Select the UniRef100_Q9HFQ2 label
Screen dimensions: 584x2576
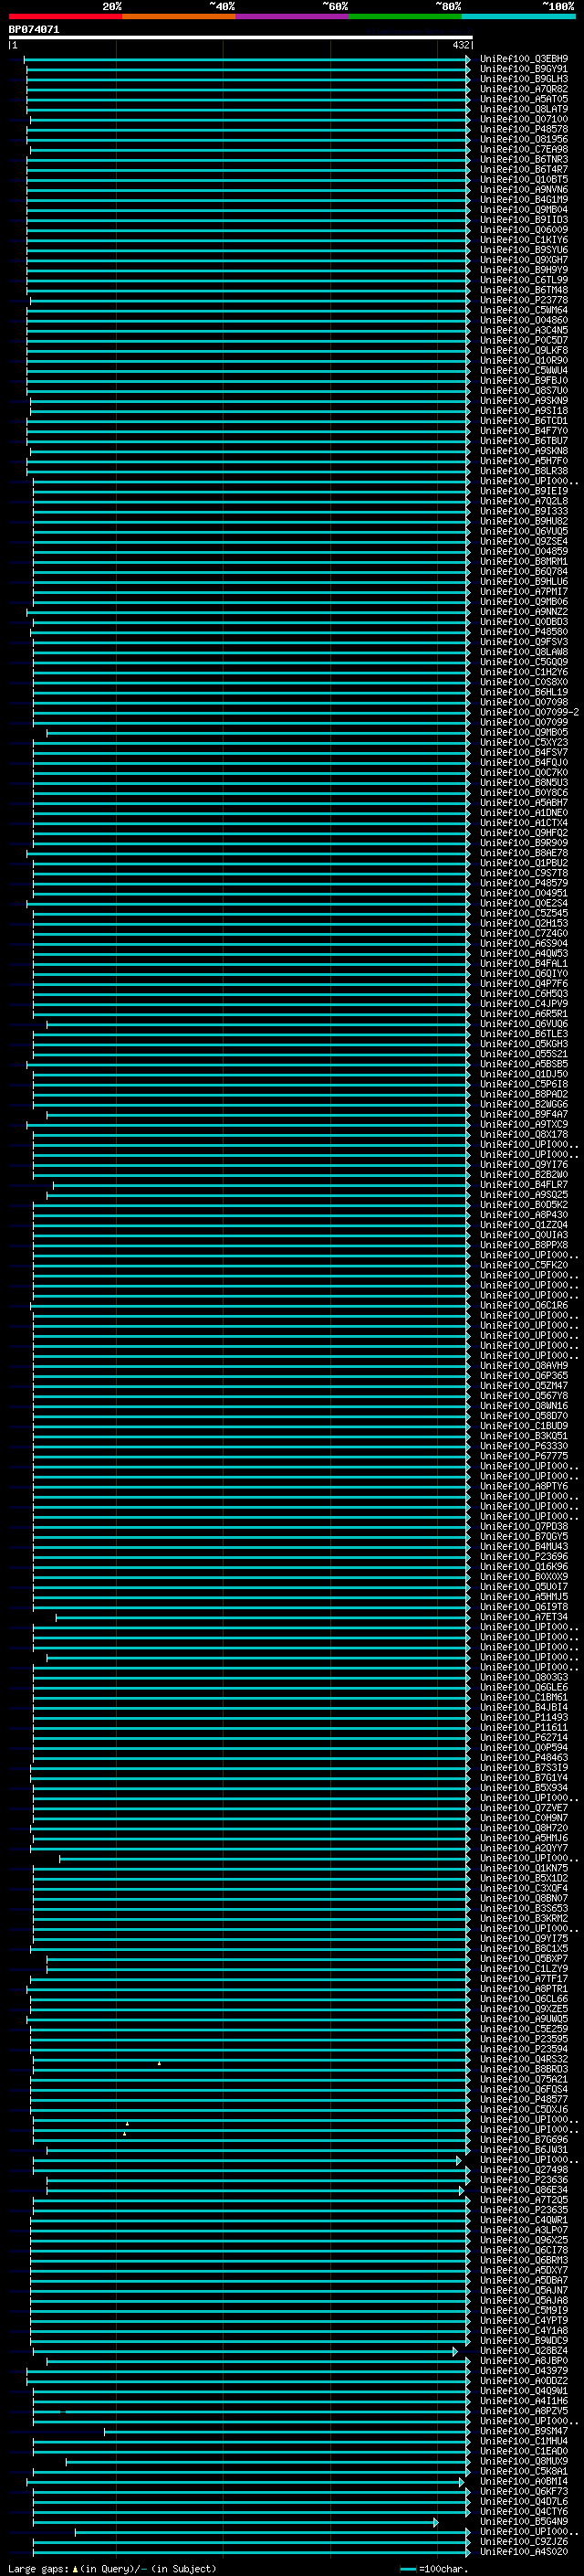523,833
